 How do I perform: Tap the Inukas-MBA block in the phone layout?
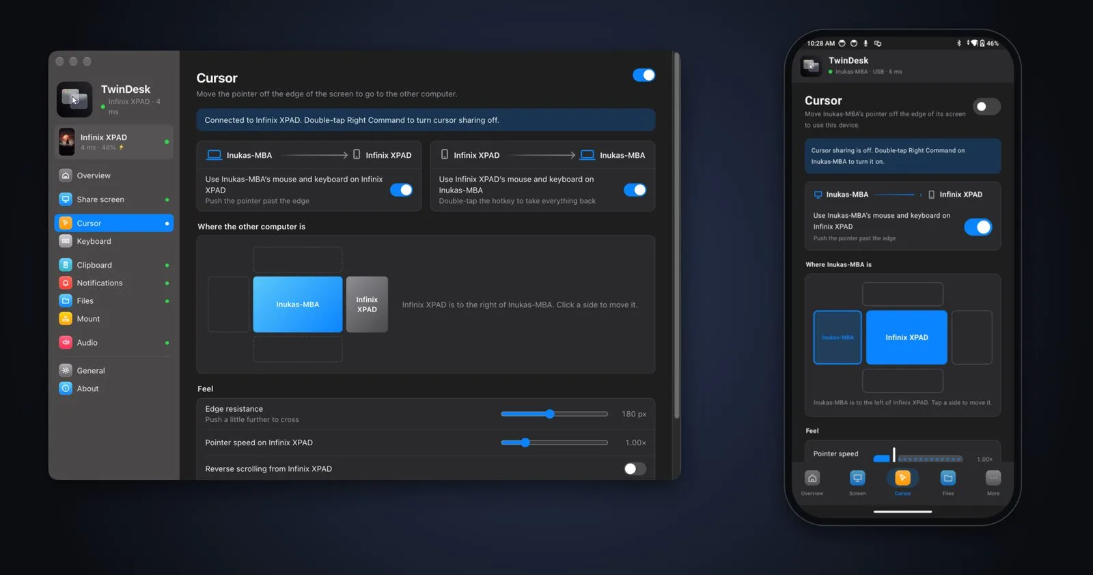pyautogui.click(x=838, y=337)
